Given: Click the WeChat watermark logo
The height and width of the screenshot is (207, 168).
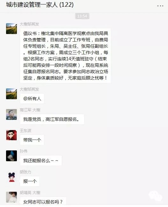Looking at the screenshot, I should tap(156, 196).
